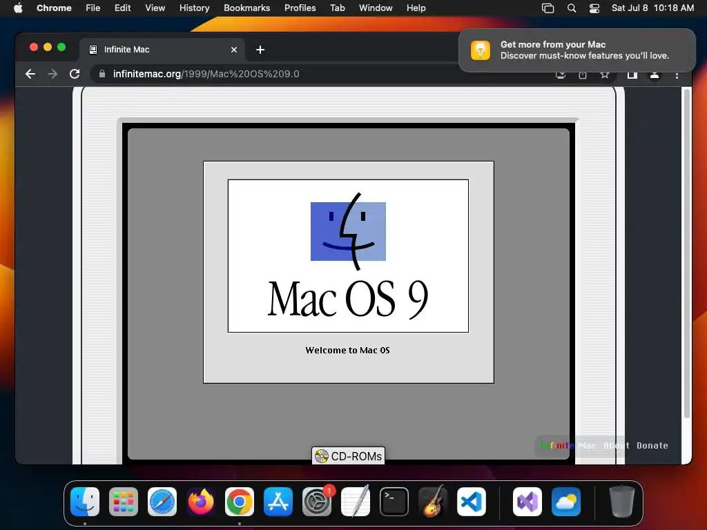This screenshot has height=530, width=707.
Task: Launch Terminal from the Dock
Action: tap(394, 502)
